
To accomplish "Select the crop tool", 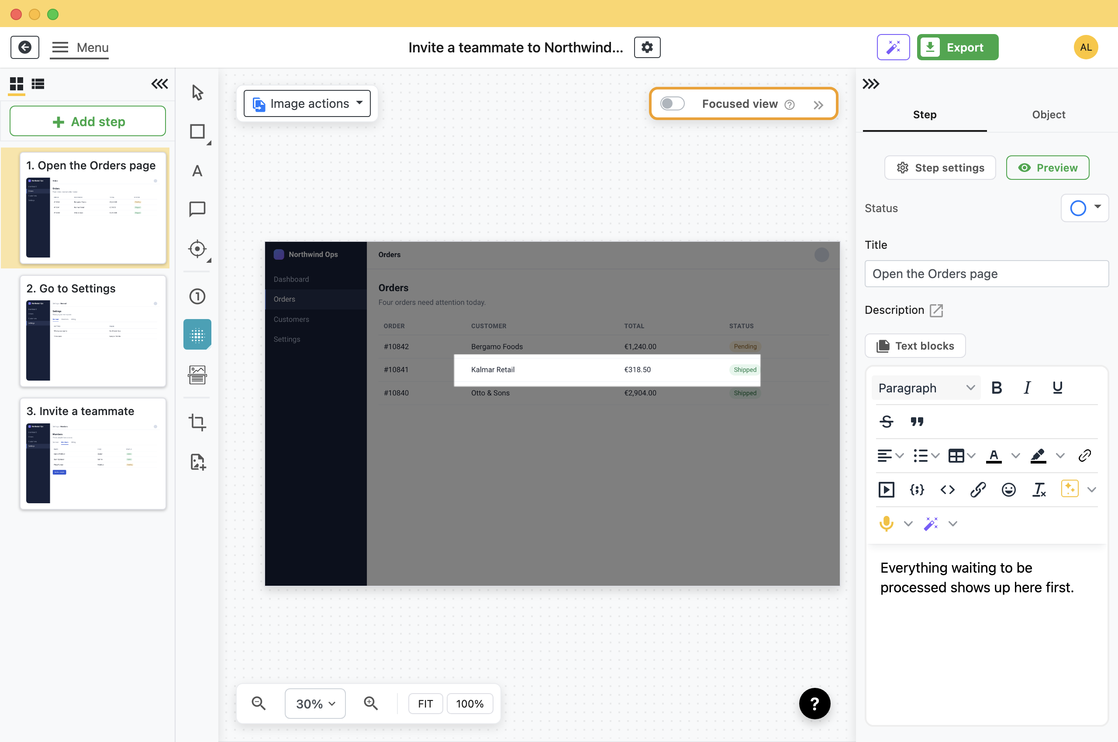I will [197, 422].
